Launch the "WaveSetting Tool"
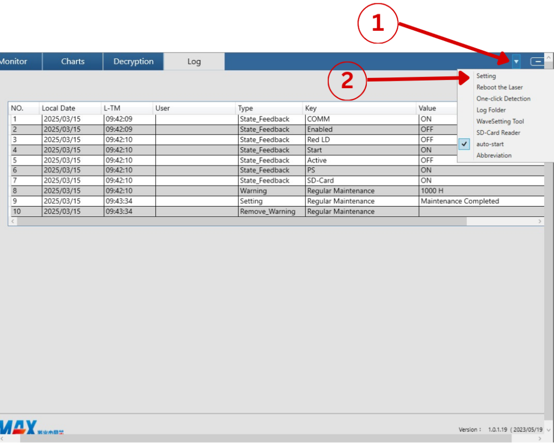554x443 pixels. click(499, 121)
